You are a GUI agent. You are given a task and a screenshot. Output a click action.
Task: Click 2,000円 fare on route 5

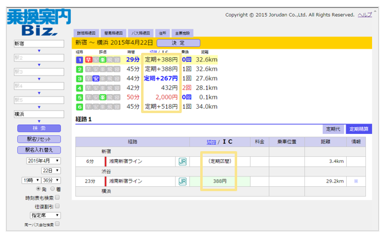[166, 97]
